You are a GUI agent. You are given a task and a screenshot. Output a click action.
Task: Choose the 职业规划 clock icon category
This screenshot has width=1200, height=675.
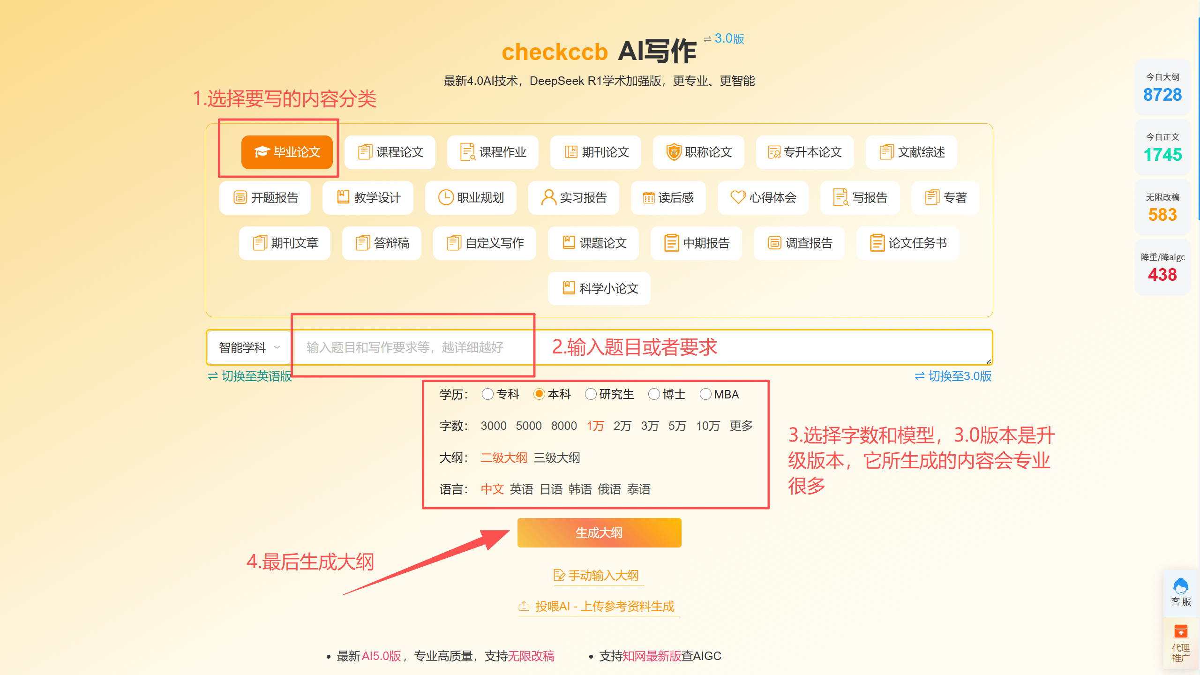coord(471,198)
